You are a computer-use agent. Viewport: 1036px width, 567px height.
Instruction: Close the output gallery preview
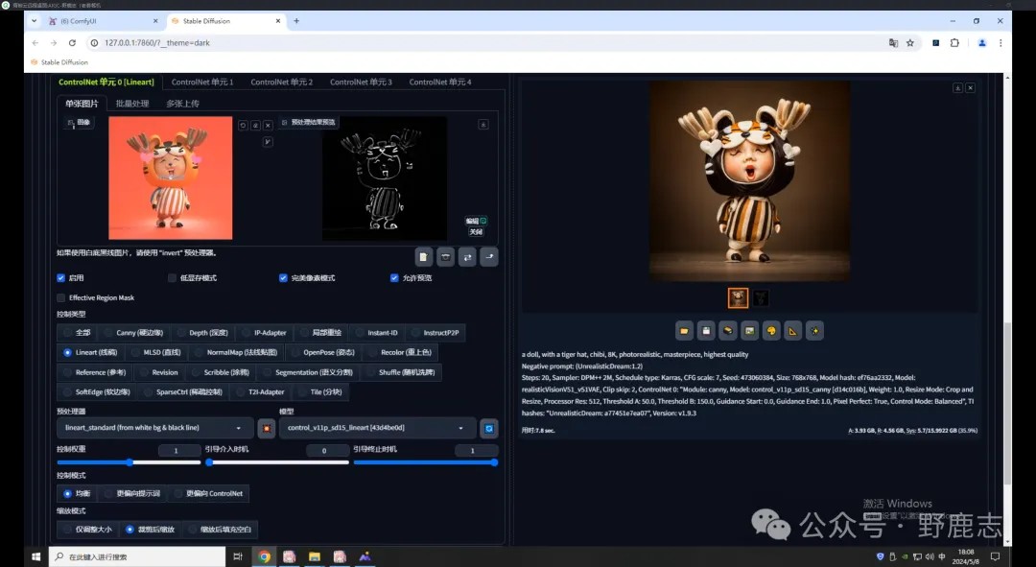(970, 88)
